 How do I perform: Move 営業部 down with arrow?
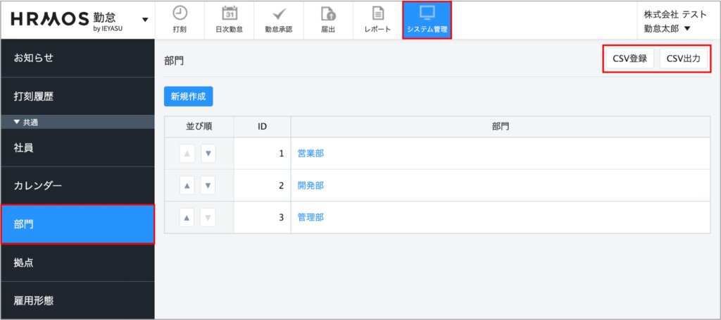[208, 154]
